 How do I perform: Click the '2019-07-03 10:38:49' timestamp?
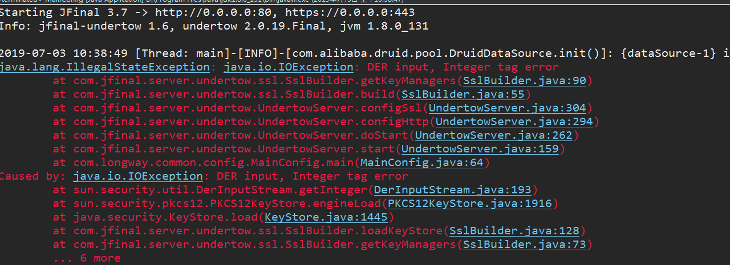64,53
